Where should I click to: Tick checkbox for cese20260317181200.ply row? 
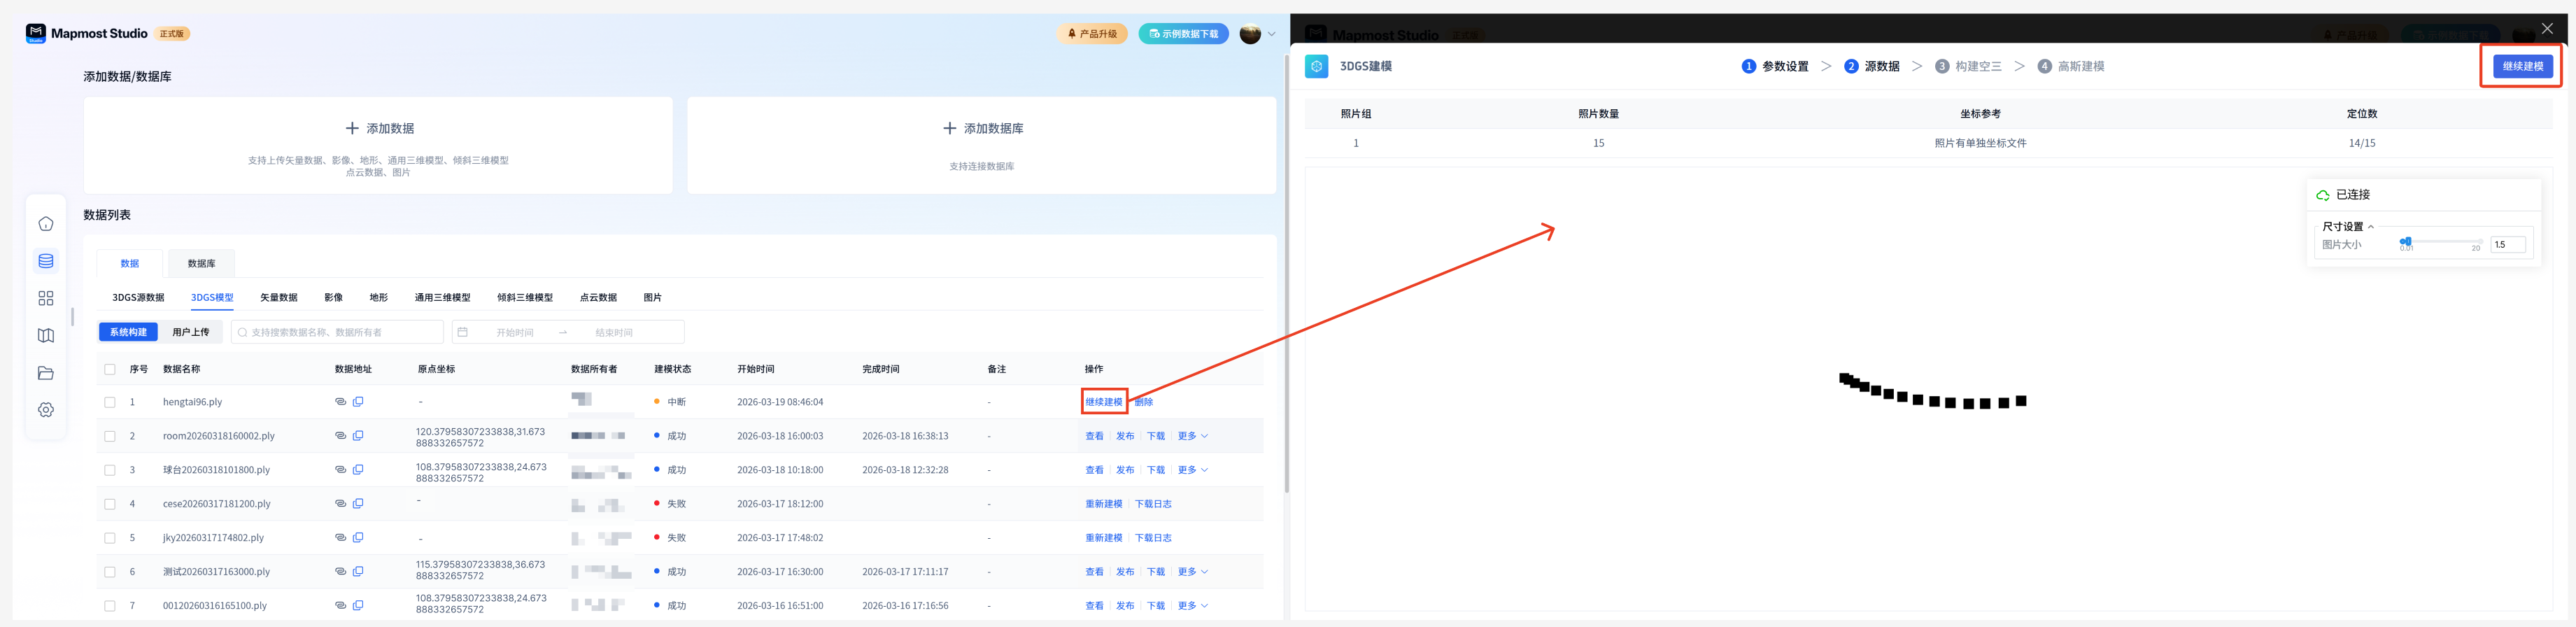pos(110,504)
